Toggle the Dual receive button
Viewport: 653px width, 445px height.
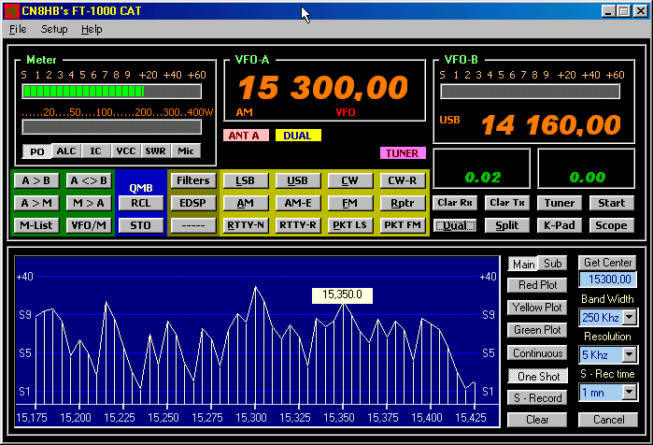coord(455,225)
